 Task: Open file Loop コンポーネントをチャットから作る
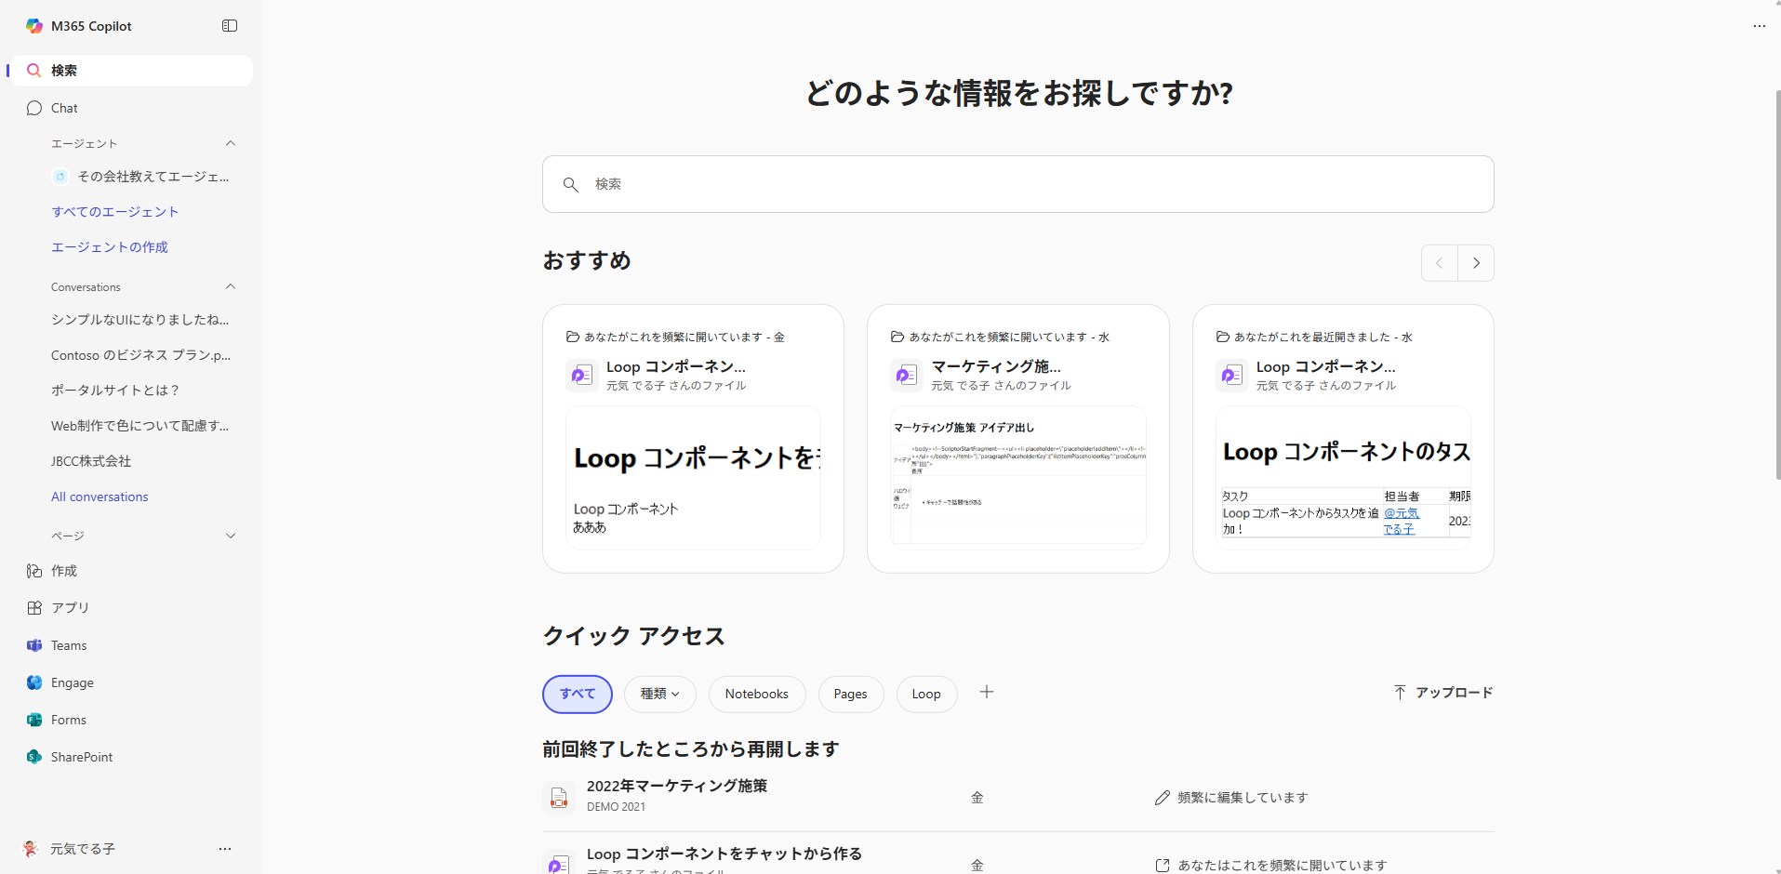point(724,854)
